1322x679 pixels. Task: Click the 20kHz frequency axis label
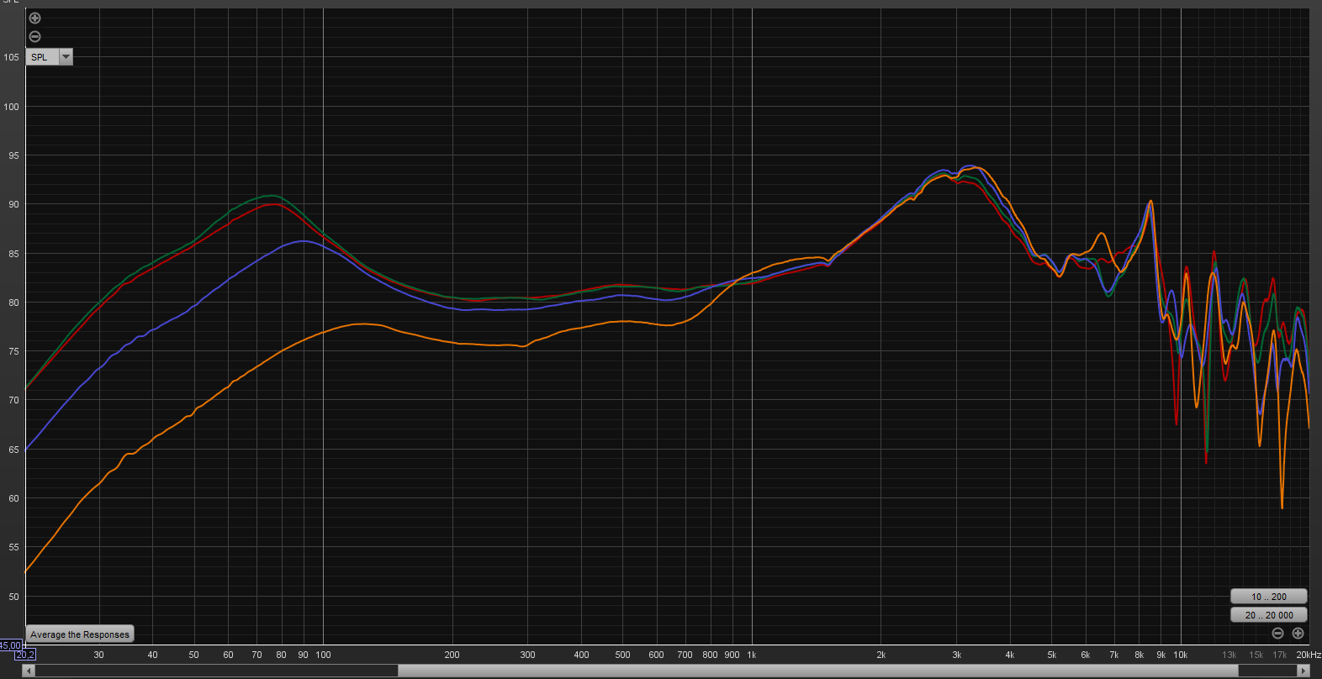click(1309, 655)
